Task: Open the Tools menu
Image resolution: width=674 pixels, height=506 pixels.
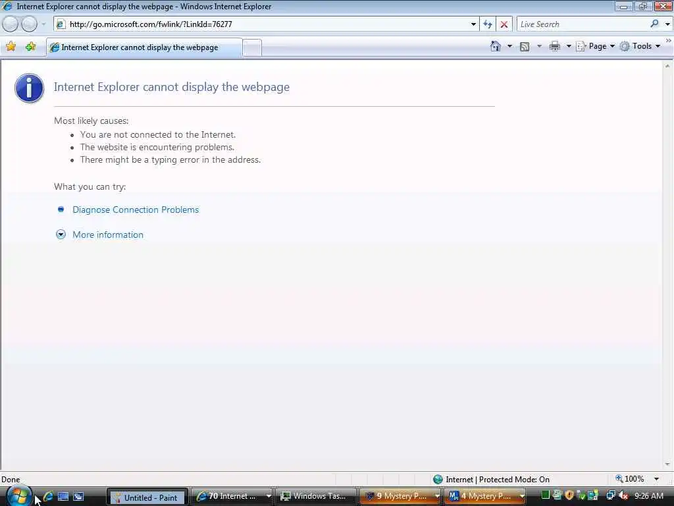Action: (x=640, y=46)
